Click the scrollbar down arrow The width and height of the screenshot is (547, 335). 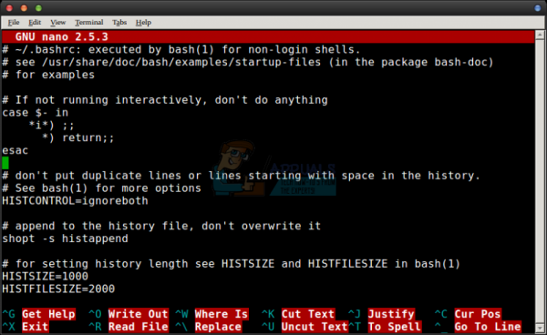pyautogui.click(x=540, y=328)
